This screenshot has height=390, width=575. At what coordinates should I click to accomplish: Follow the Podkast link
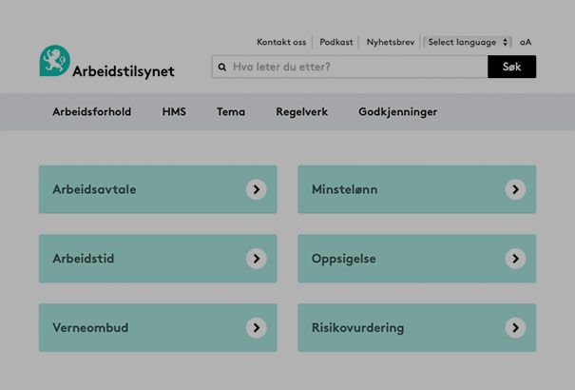336,42
